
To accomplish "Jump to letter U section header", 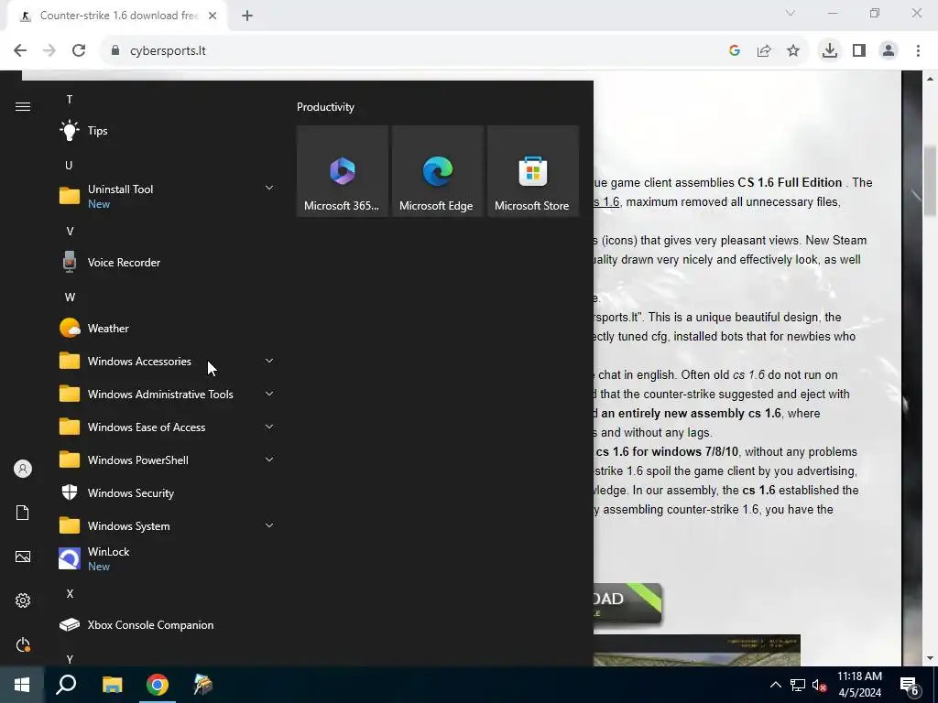I will (x=70, y=165).
